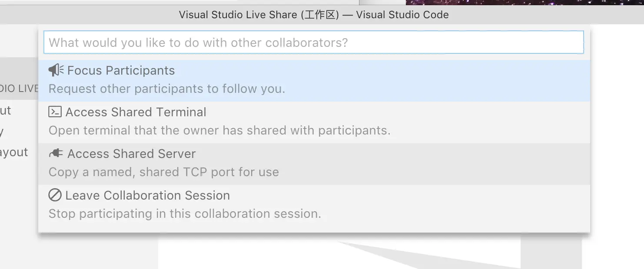
Task: Click the megaphone icon beside Focus Participants
Action: pyautogui.click(x=56, y=70)
